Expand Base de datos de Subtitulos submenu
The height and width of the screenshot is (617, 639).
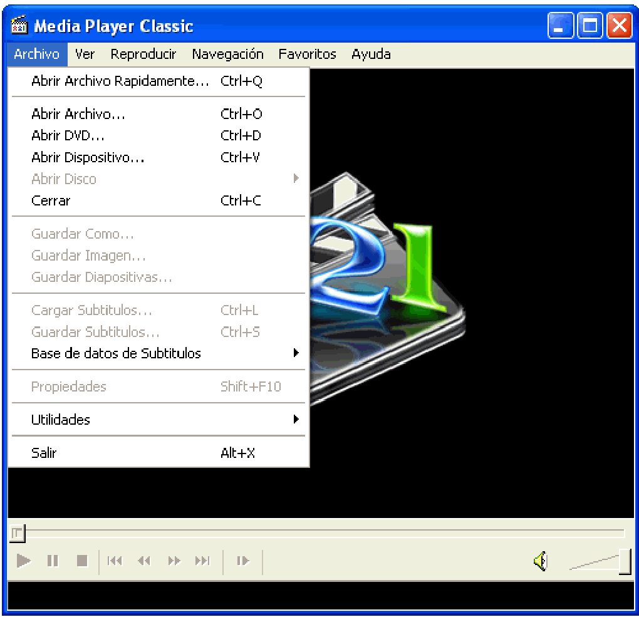[x=158, y=353]
